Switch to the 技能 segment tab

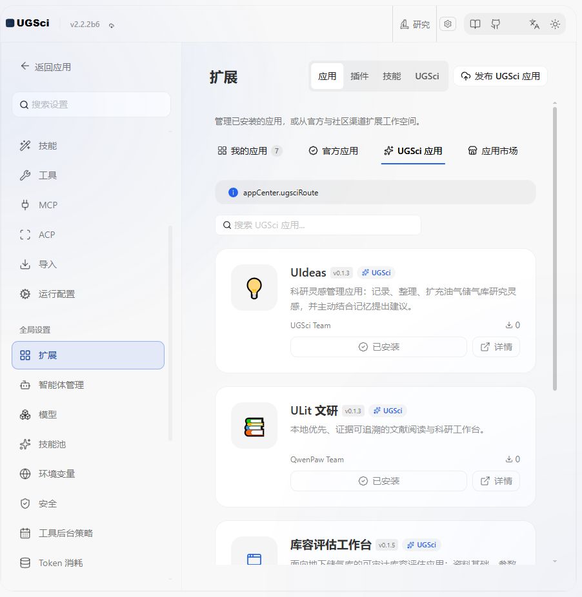point(392,76)
